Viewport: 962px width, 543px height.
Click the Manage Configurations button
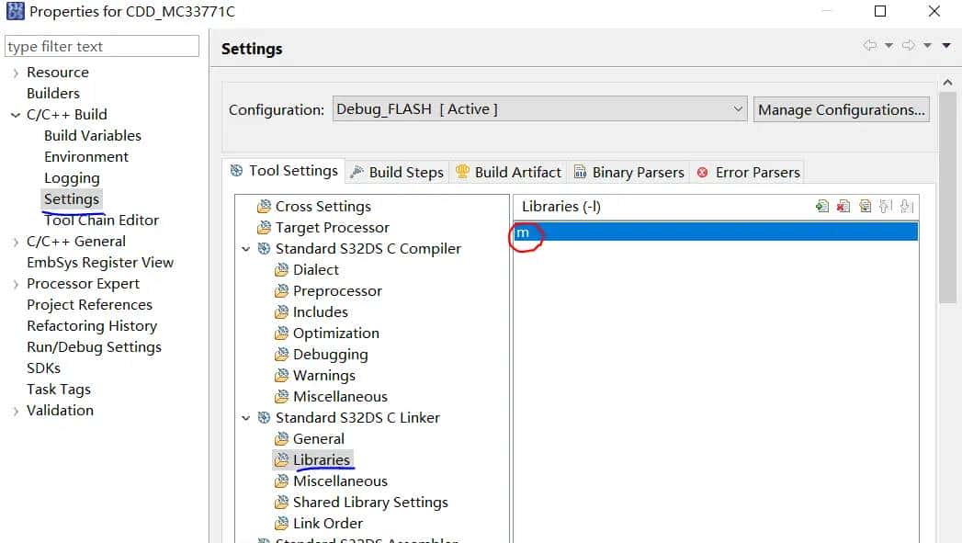(x=841, y=109)
